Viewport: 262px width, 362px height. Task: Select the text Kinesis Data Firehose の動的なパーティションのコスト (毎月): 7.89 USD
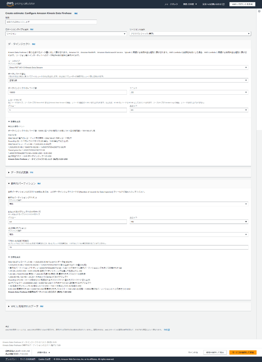tap(40, 292)
